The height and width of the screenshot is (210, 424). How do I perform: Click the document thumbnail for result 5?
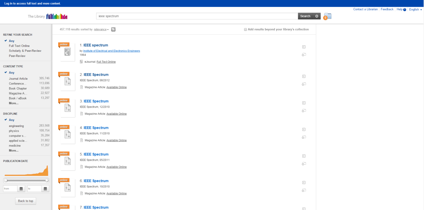tap(68, 161)
